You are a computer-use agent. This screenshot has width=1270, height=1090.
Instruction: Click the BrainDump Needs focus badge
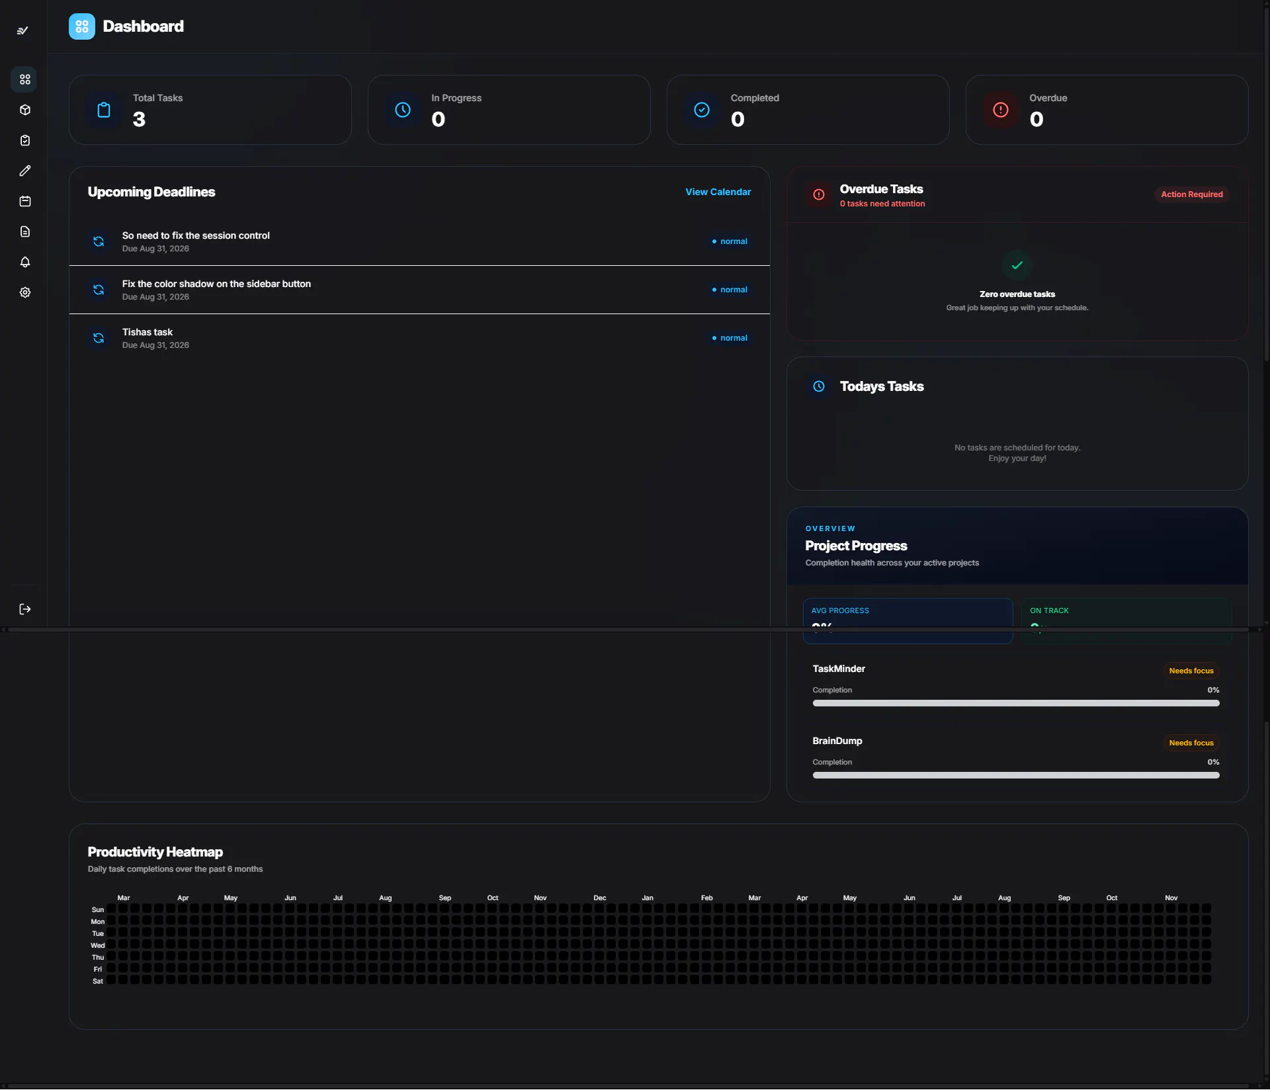click(x=1191, y=743)
